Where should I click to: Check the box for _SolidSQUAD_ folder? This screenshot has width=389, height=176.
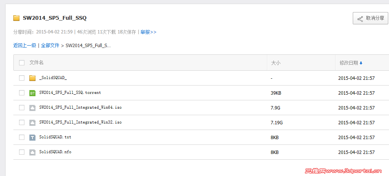[22, 78]
